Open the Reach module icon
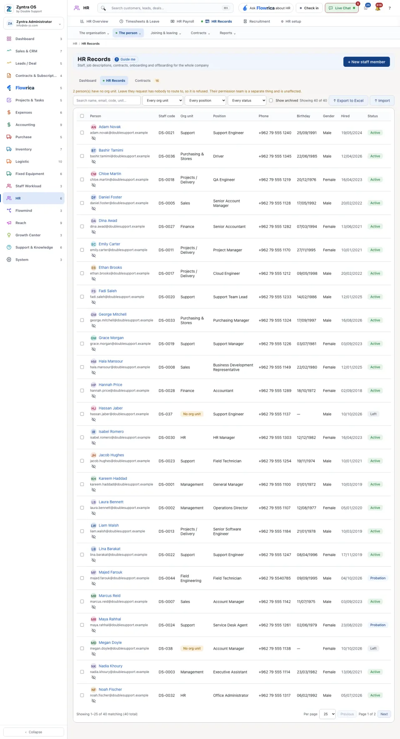Image resolution: width=400 pixels, height=739 pixels. click(x=9, y=223)
